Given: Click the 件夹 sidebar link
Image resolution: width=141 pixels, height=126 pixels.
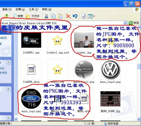Looking at the screenshot, I should (2, 68).
